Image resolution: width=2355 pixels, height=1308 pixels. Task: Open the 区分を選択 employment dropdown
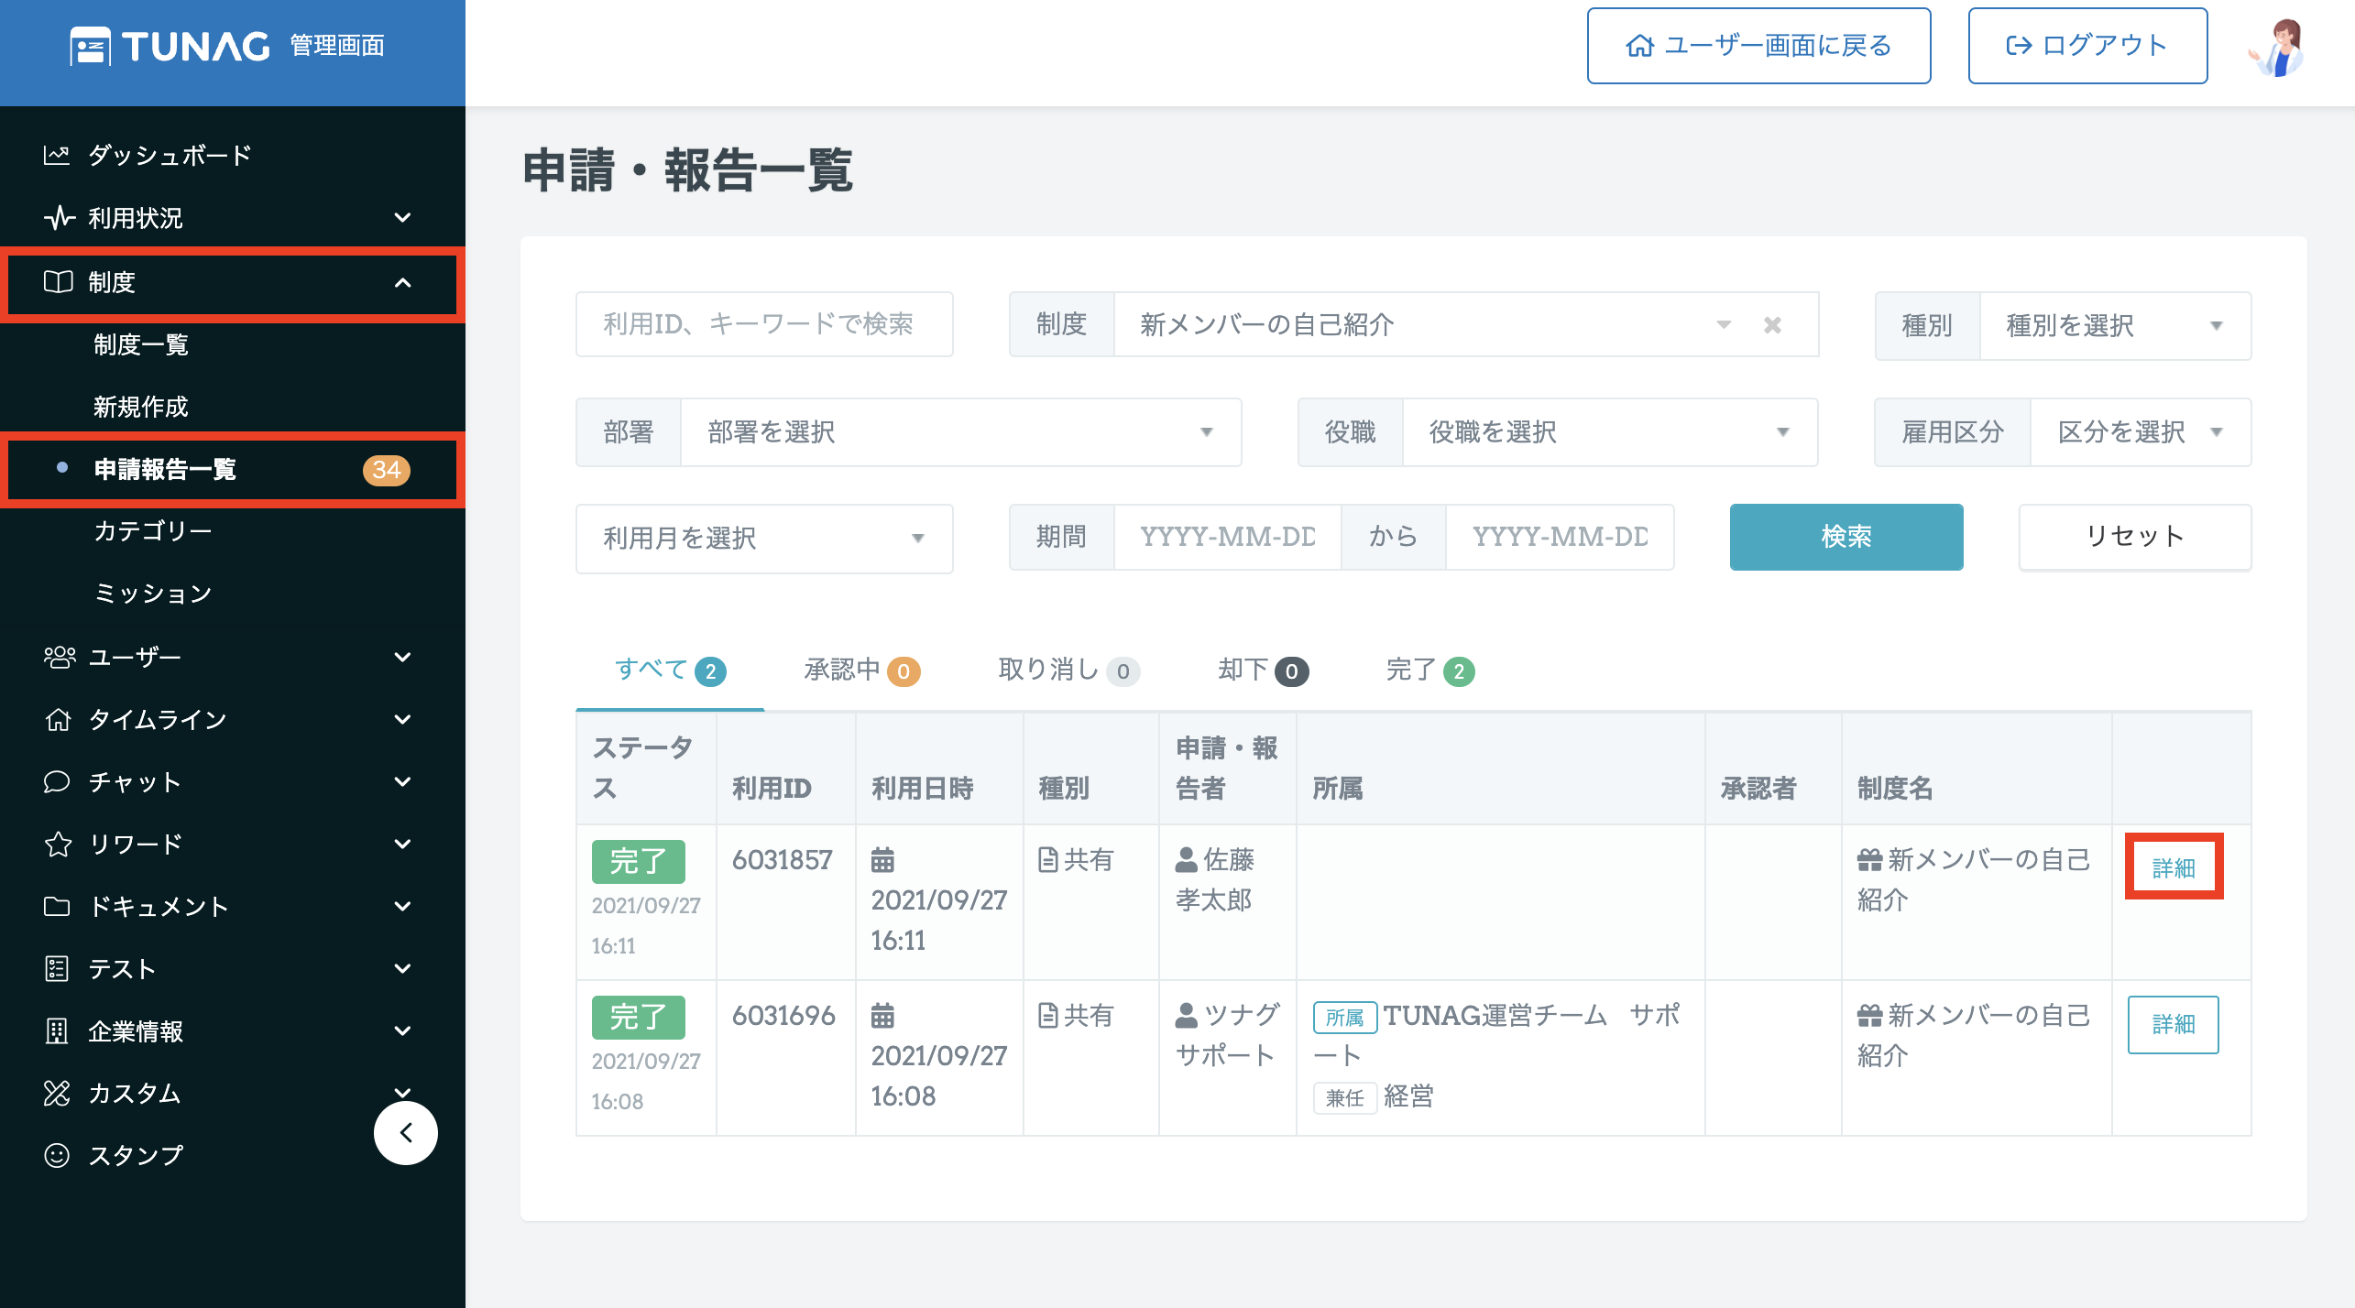click(2141, 431)
